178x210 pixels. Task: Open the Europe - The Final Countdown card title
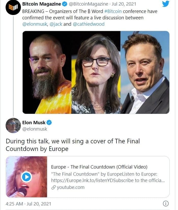(x=99, y=167)
